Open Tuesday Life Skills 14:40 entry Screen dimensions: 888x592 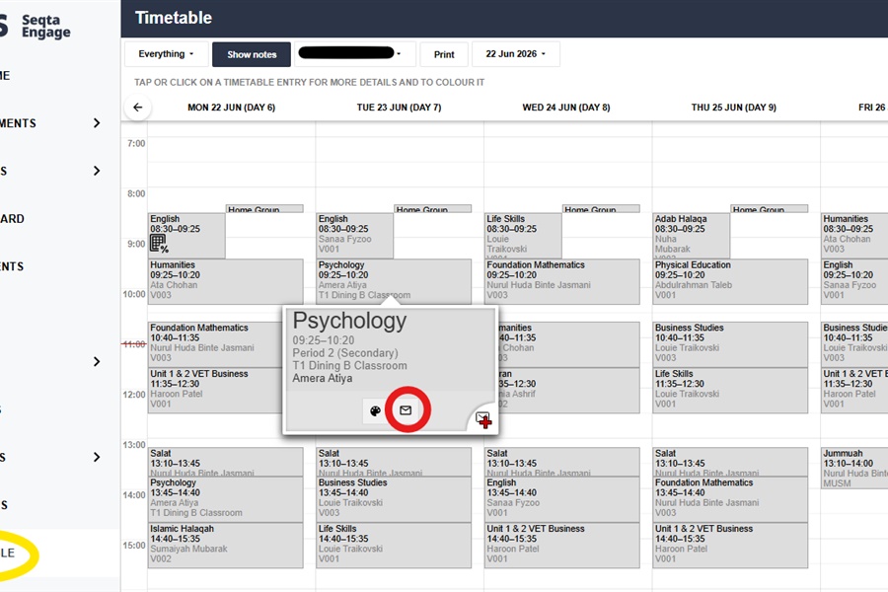point(394,545)
